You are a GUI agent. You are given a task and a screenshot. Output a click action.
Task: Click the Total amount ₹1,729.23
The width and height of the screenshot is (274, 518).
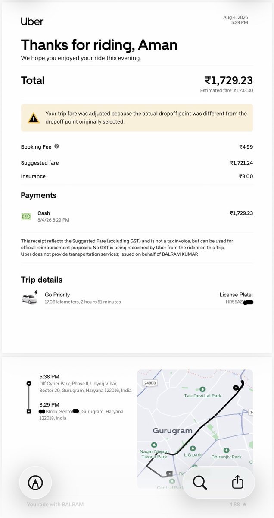click(x=229, y=80)
